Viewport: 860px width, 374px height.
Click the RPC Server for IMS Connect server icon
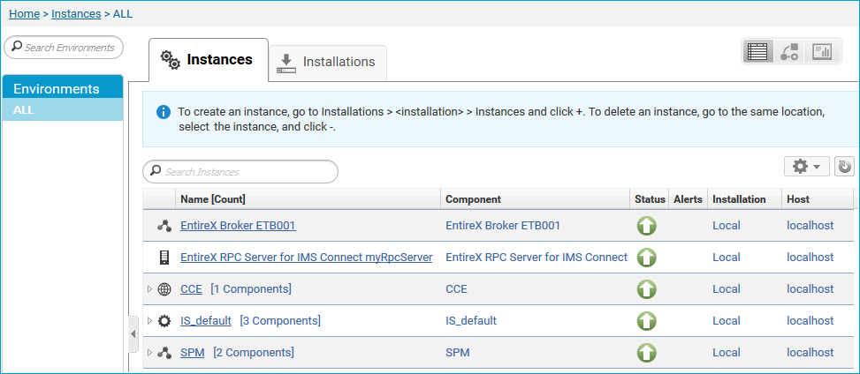pos(164,258)
